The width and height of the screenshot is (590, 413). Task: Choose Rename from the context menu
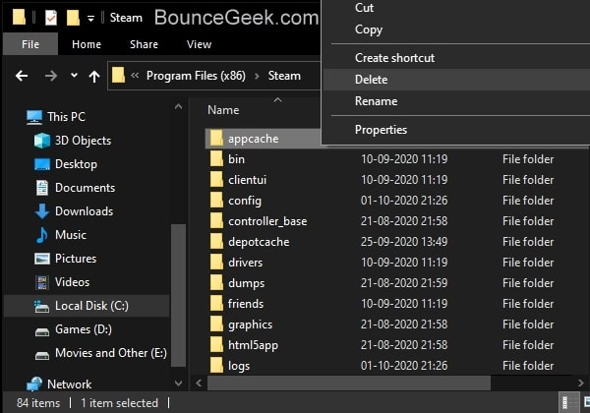456,101
